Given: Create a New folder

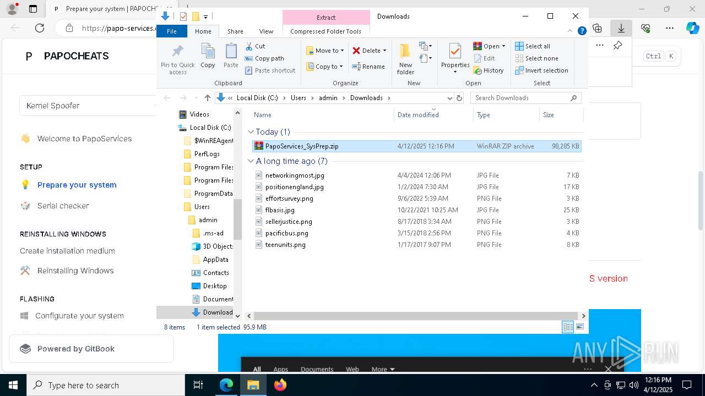Looking at the screenshot, I should pos(405,59).
